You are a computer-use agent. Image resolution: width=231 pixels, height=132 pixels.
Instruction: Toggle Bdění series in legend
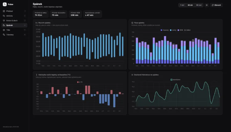coord(187,30)
